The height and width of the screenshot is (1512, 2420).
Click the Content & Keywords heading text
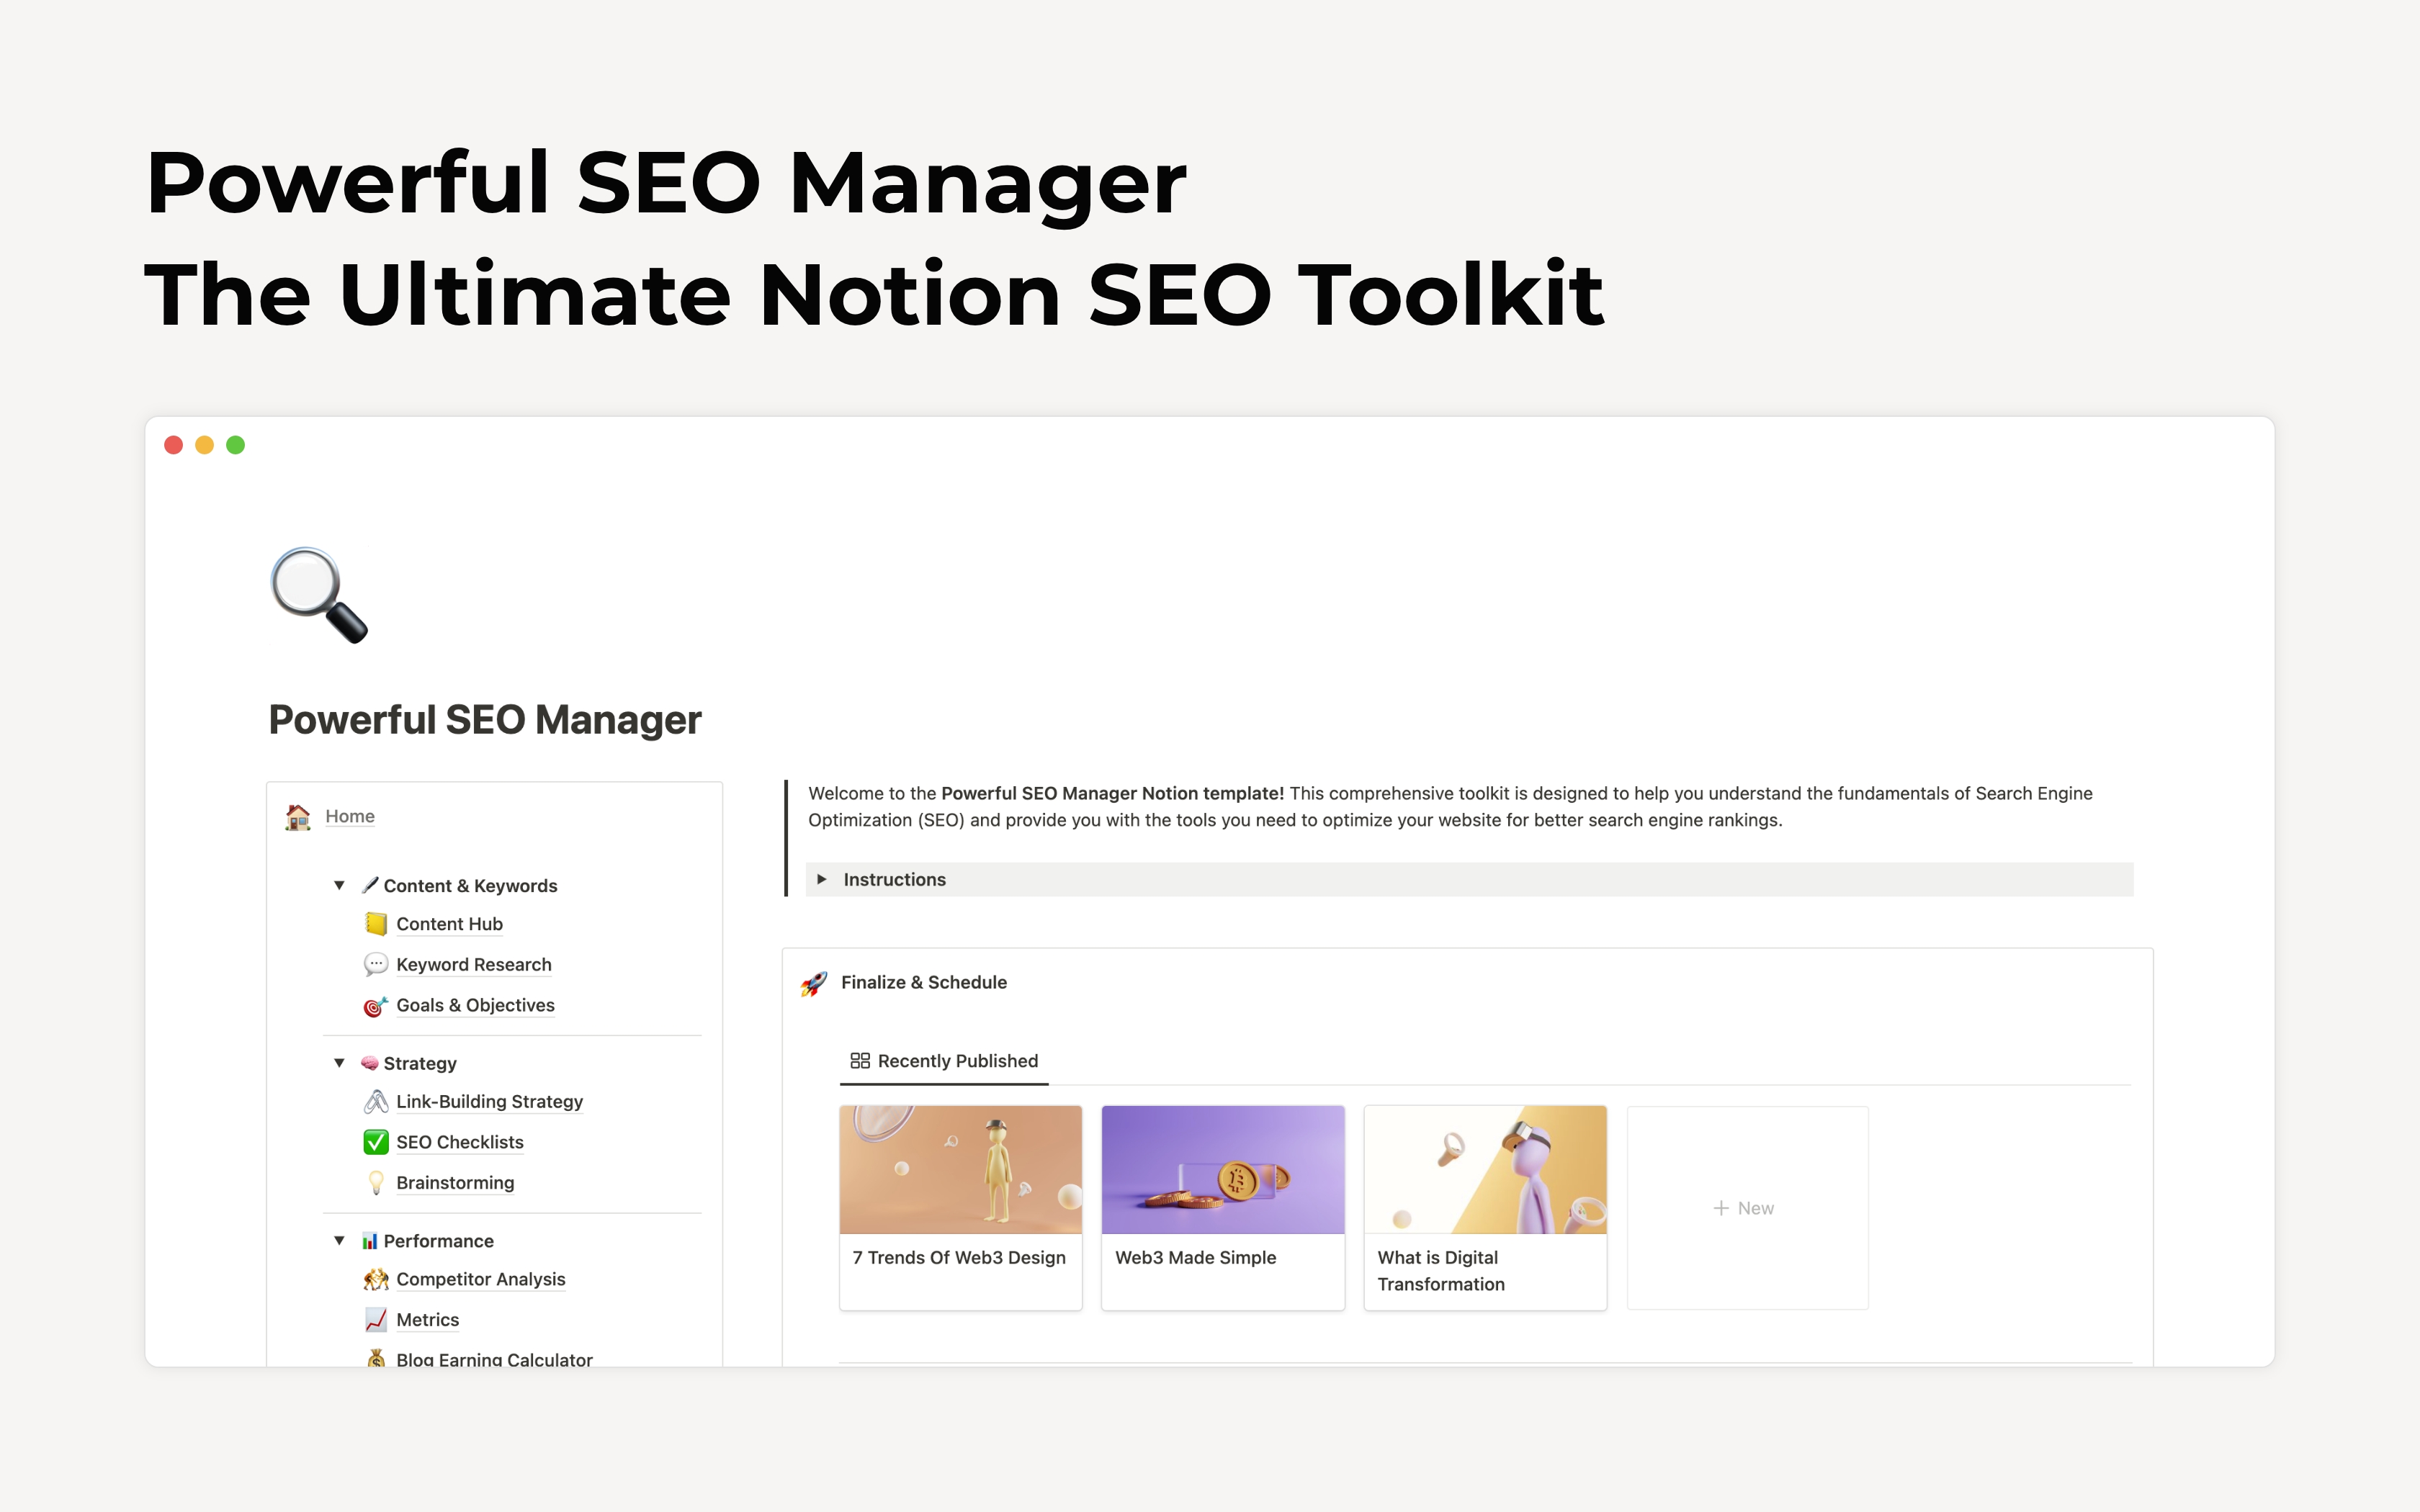point(470,886)
